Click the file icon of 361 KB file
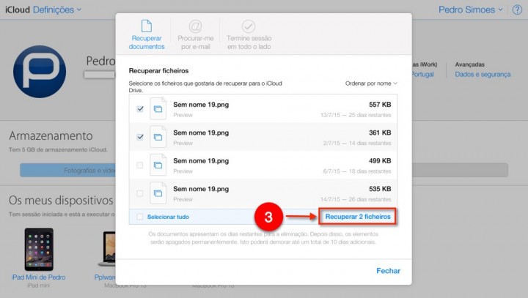The image size is (528, 298). tap(158, 137)
